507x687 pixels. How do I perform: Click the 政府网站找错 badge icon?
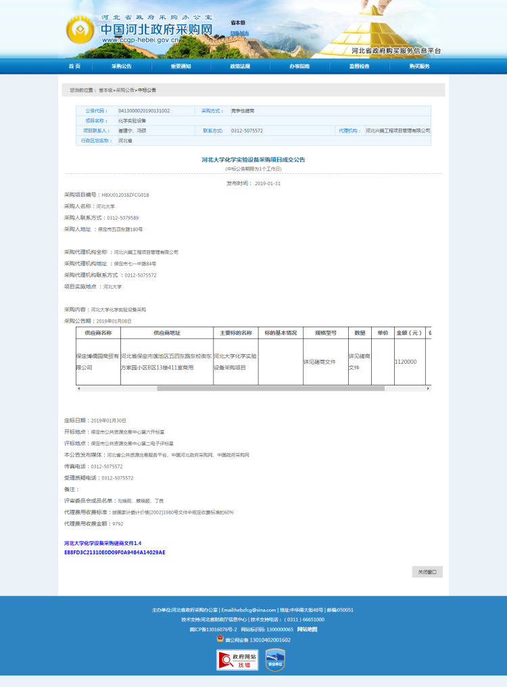coord(237,660)
